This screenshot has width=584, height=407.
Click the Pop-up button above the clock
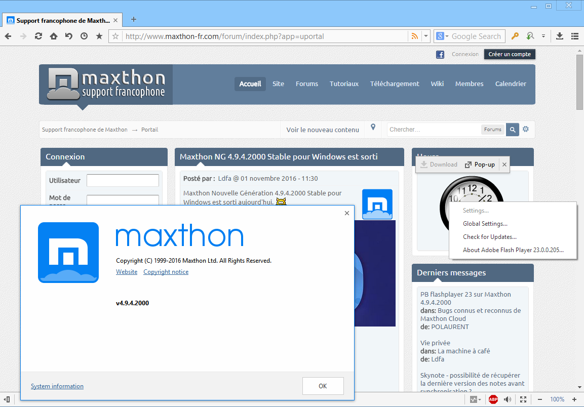point(480,165)
